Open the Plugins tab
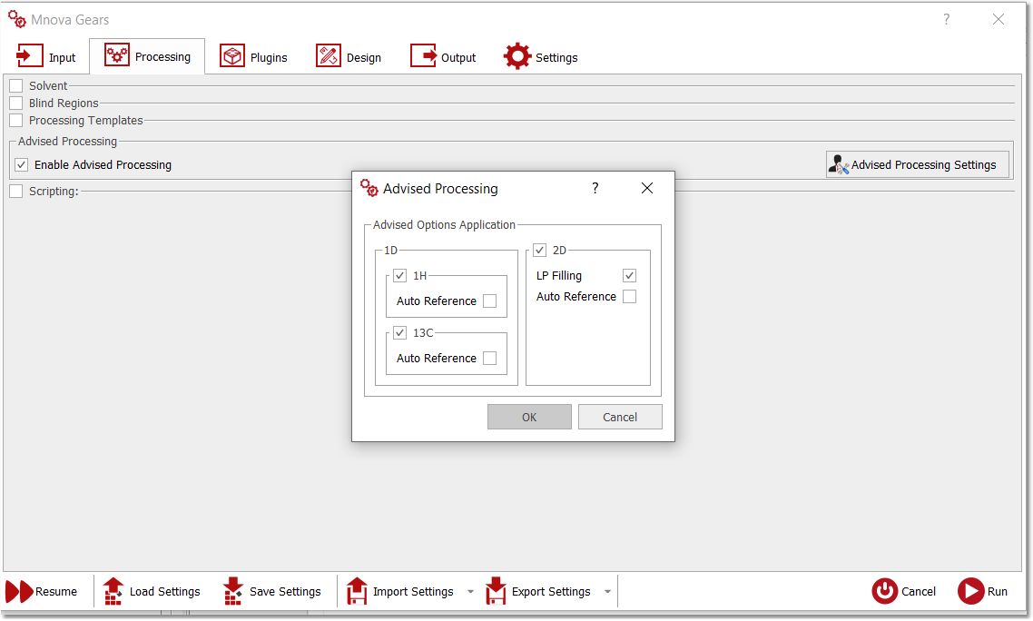Viewport: 1033px width, 621px height. pos(253,56)
